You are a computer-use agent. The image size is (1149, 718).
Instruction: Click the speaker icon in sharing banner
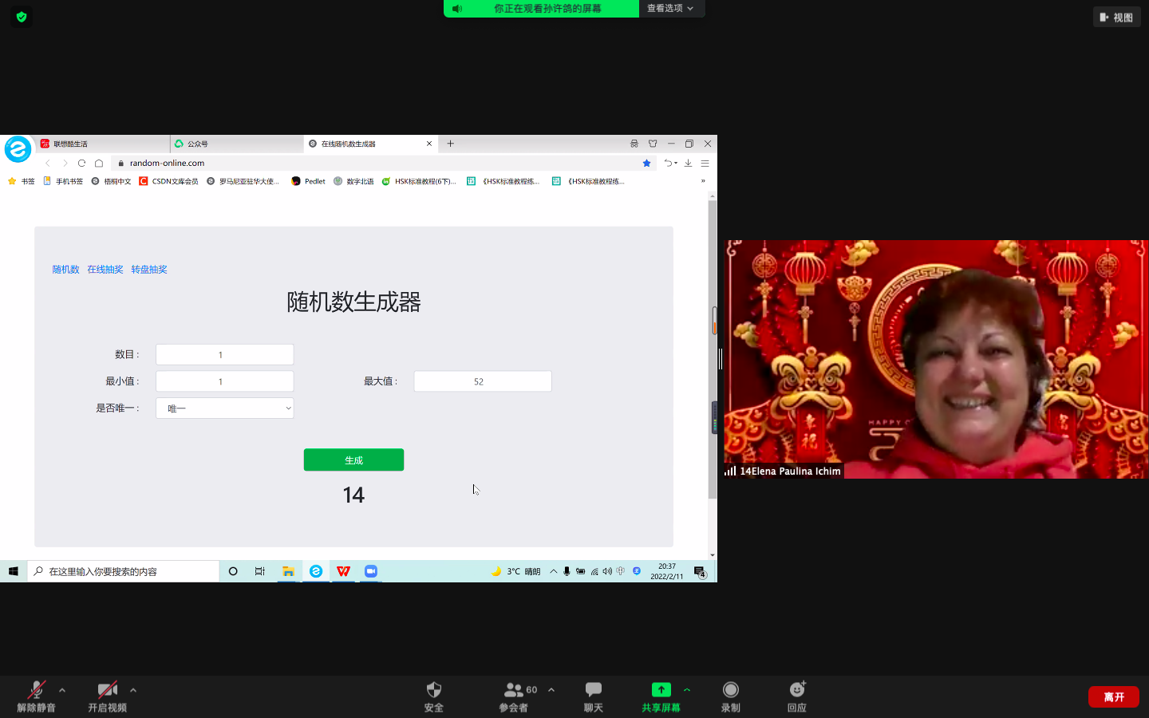point(457,9)
